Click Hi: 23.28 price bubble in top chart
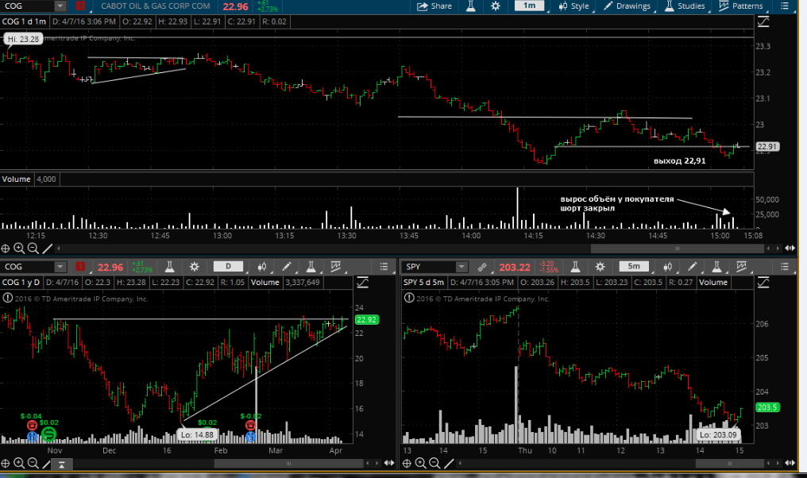The height and width of the screenshot is (478, 807). pos(23,39)
